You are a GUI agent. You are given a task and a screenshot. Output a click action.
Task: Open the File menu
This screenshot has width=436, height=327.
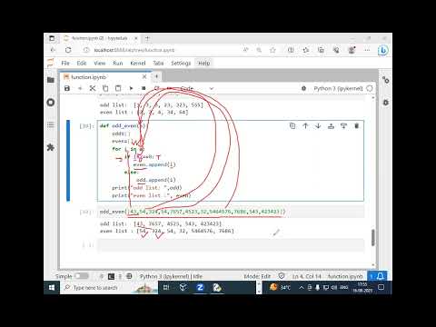point(65,63)
